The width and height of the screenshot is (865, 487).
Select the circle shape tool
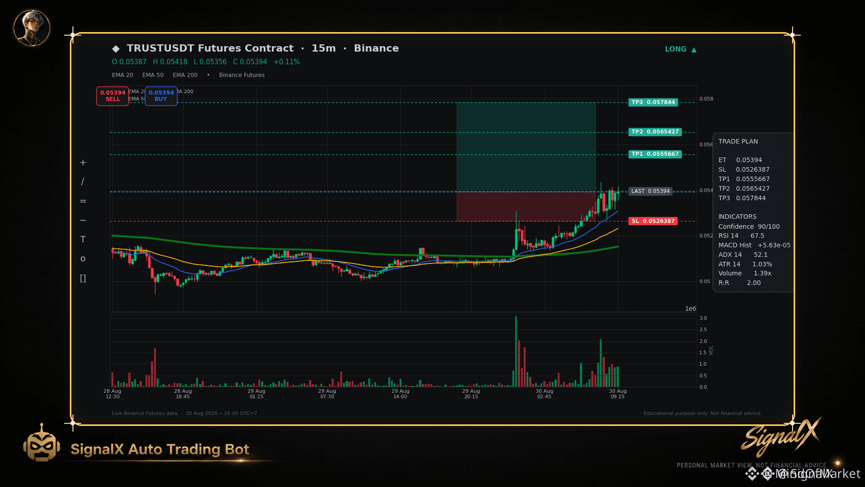(x=83, y=259)
